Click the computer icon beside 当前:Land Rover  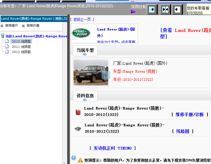(x=3, y=36)
